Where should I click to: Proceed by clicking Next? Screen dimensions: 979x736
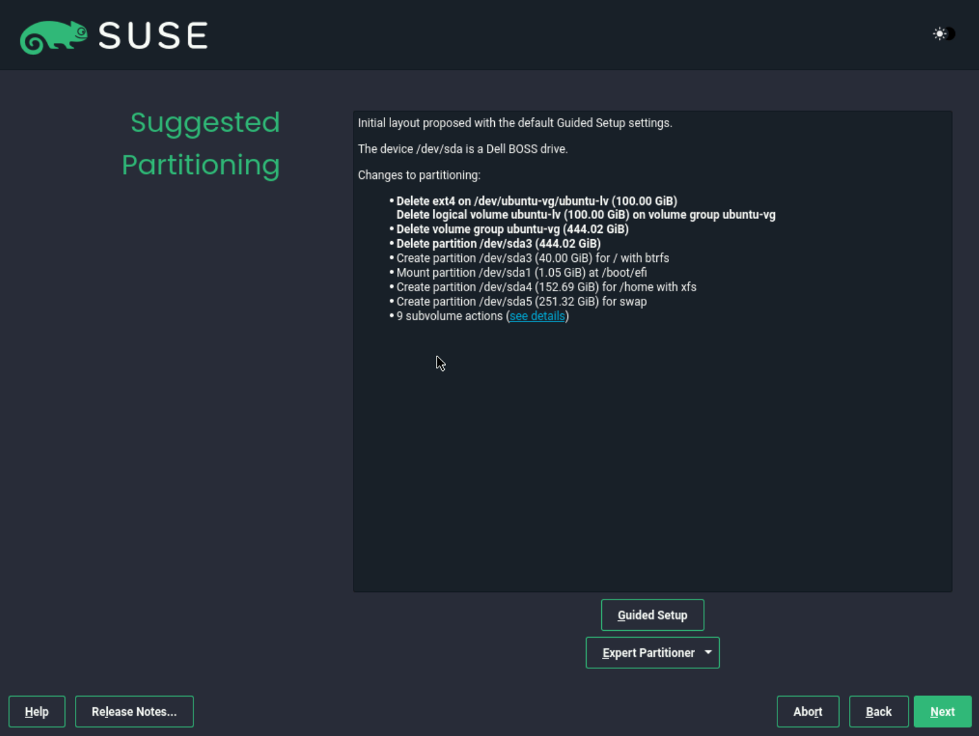click(942, 711)
